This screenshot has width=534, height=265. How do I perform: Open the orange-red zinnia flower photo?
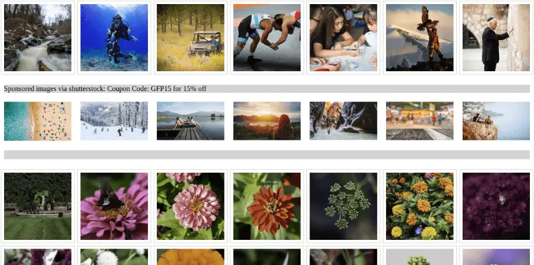point(267,206)
